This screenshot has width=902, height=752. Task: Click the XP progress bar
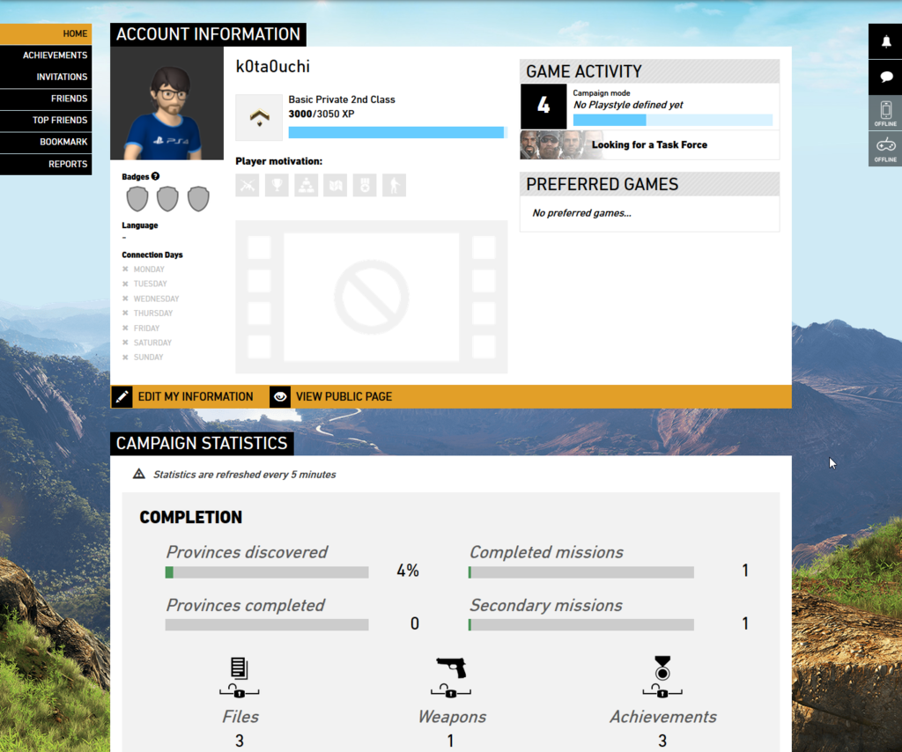(397, 132)
